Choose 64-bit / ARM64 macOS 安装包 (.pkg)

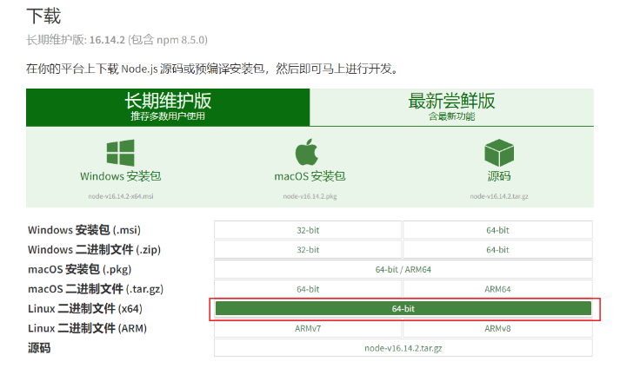[403, 270]
